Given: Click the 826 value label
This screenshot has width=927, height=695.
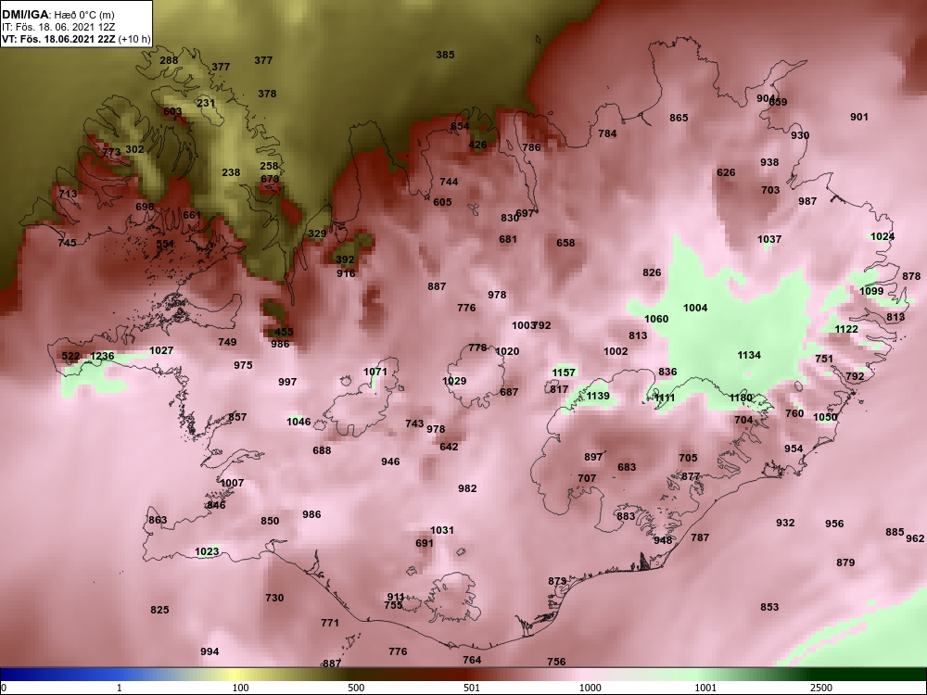Looking at the screenshot, I should (652, 272).
